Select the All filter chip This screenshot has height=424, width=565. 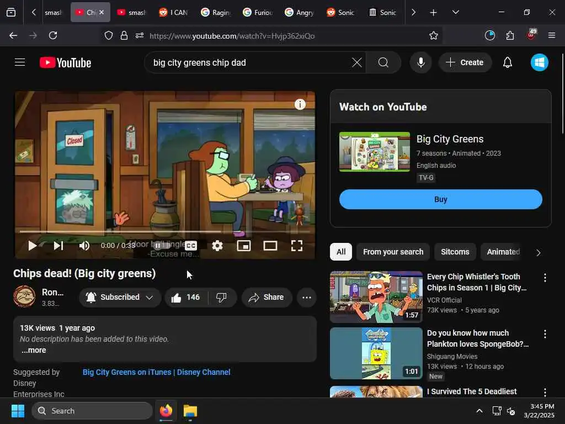(341, 252)
